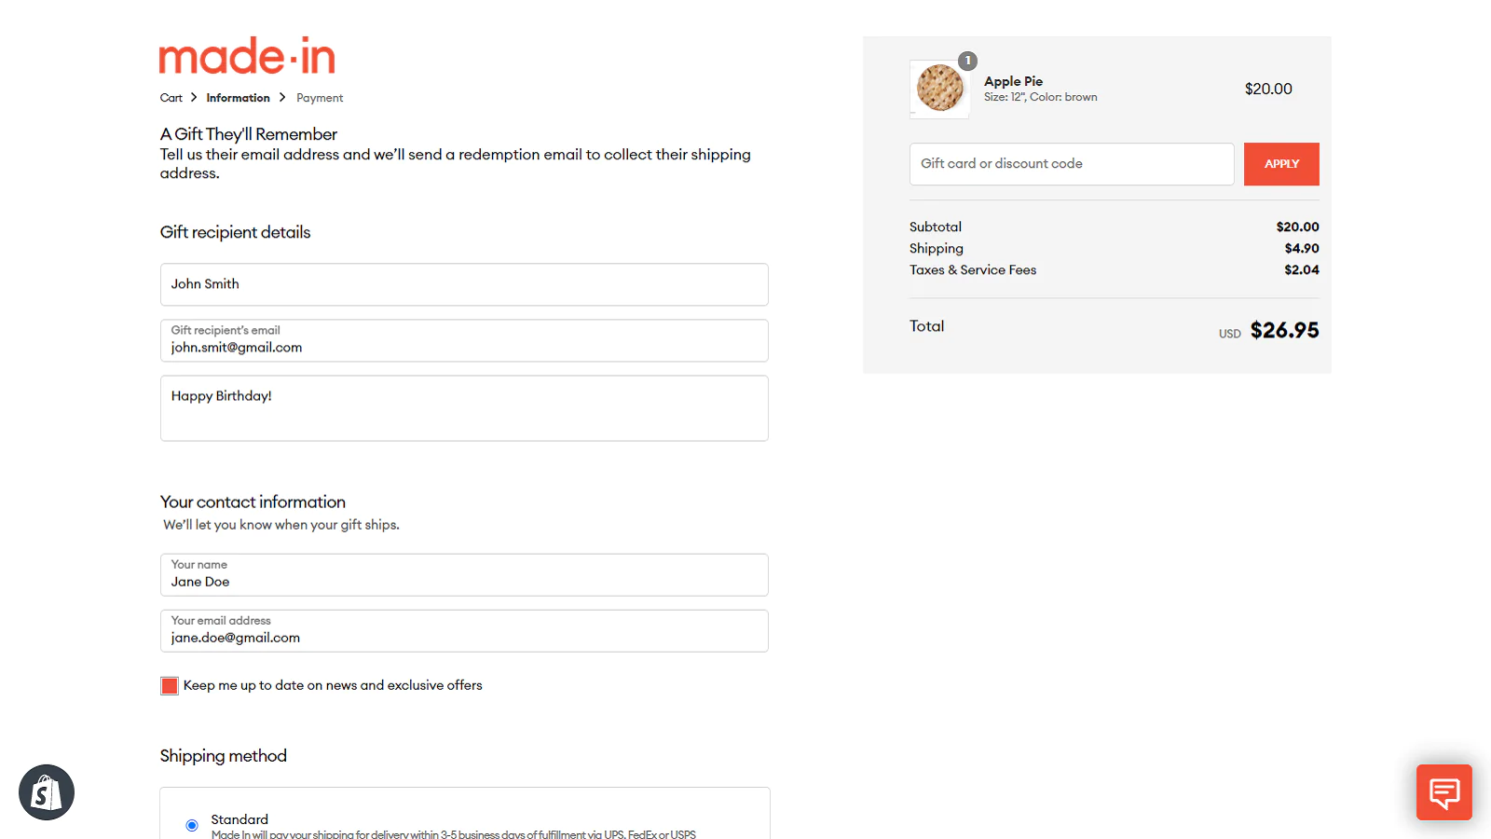This screenshot has width=1491, height=839.
Task: Click the item quantity badge on Apple Pie
Action: (968, 61)
